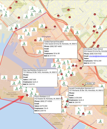Click the building icon above the Honolulu Community College label

[x=42, y=26]
